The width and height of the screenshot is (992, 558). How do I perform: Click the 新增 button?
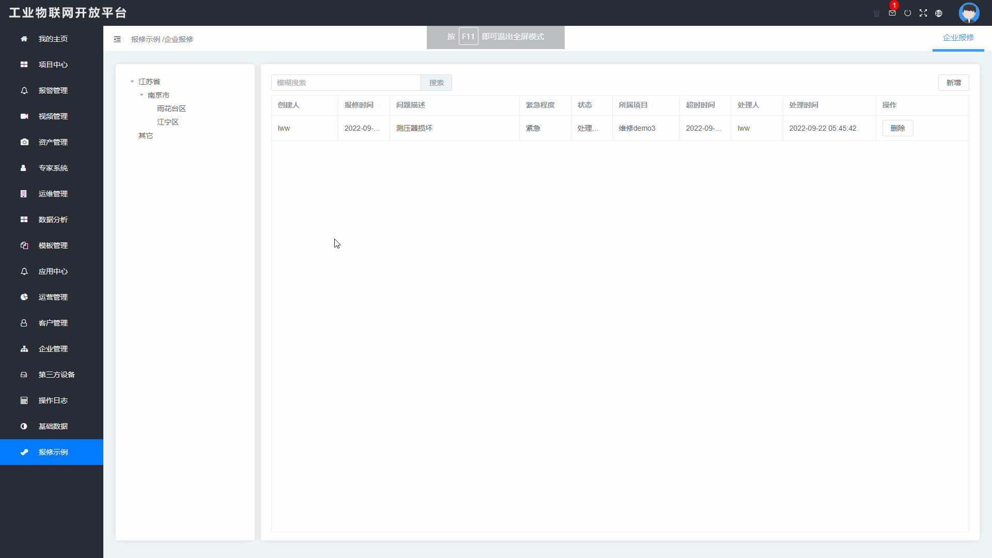pyautogui.click(x=953, y=83)
